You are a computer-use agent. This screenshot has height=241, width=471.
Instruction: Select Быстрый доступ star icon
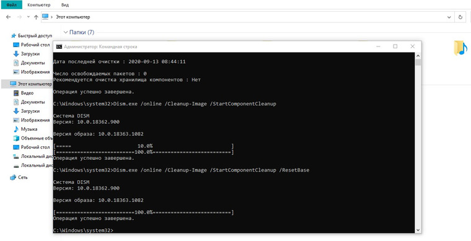pos(14,36)
